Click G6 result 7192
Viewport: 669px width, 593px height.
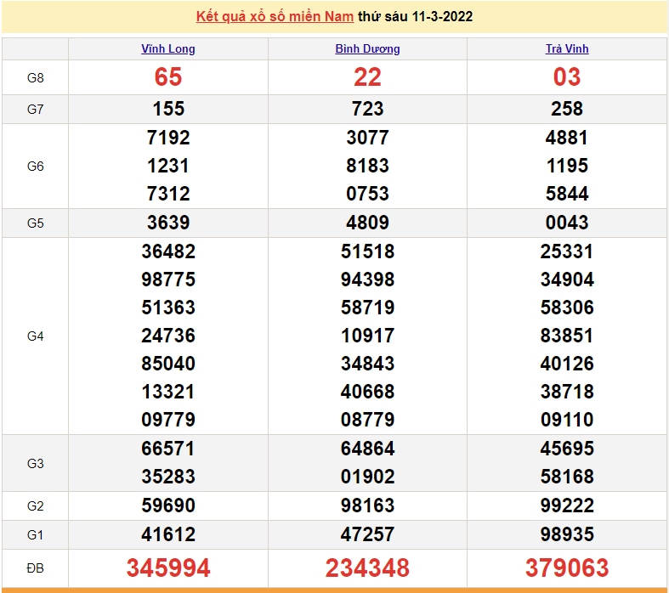coord(168,138)
